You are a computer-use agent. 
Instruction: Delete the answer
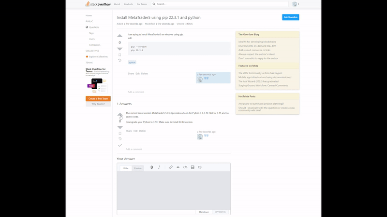[142, 131]
